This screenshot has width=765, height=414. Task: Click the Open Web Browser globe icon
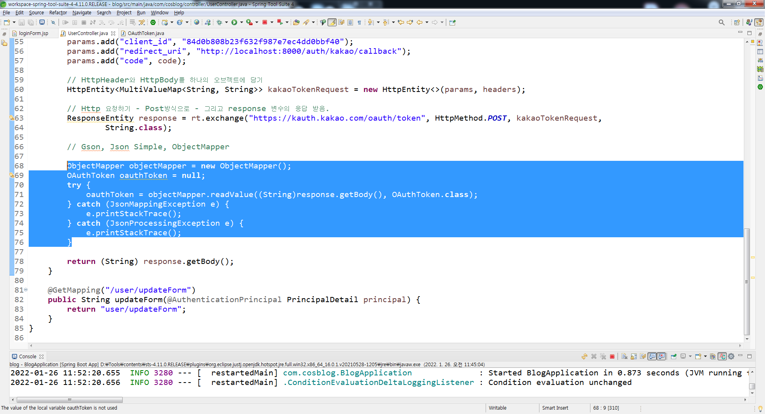196,22
